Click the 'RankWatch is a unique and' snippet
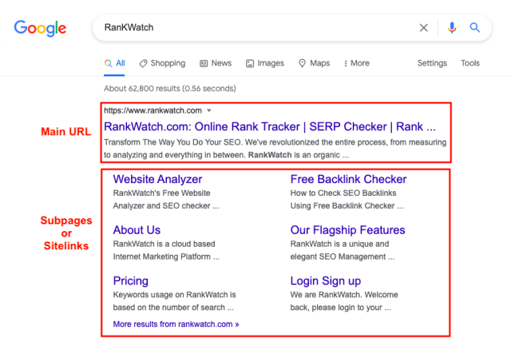This screenshot has width=511, height=346. pos(343,250)
